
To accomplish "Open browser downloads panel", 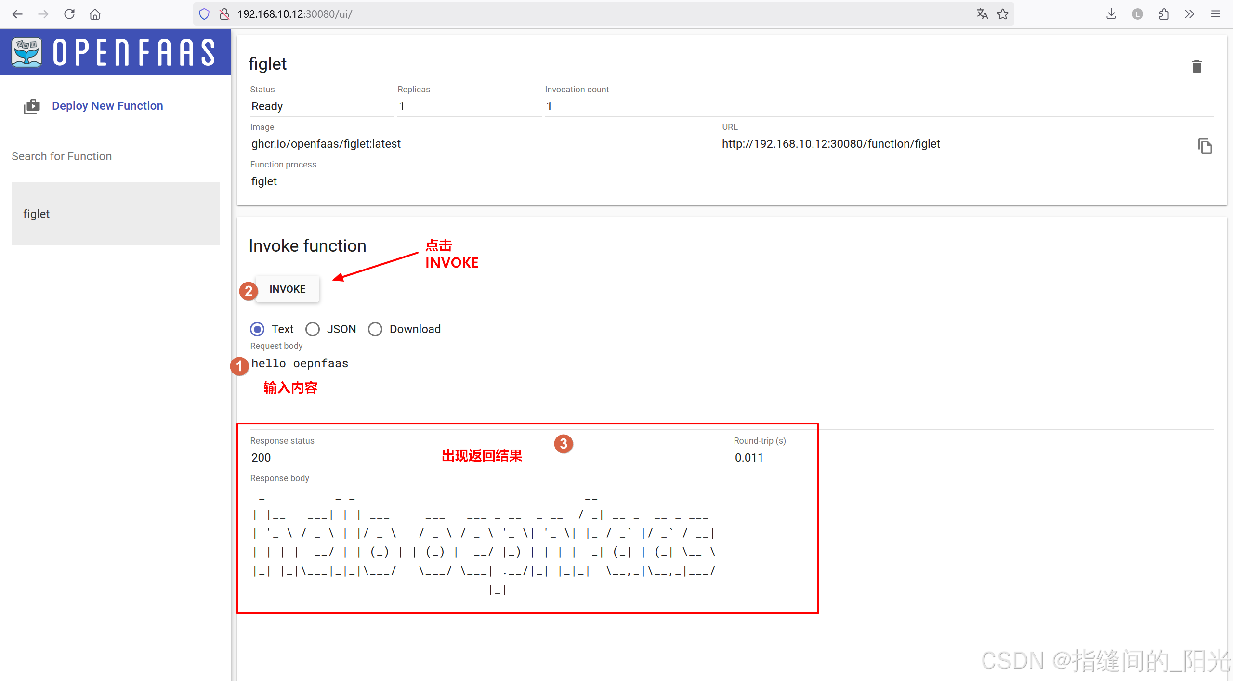I will point(1111,14).
